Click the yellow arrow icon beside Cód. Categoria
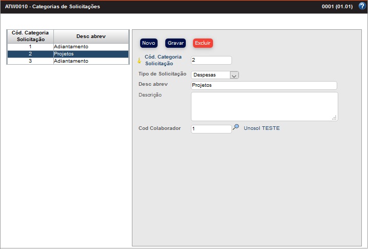Screen dimensions: 368x249 pyautogui.click(x=139, y=61)
